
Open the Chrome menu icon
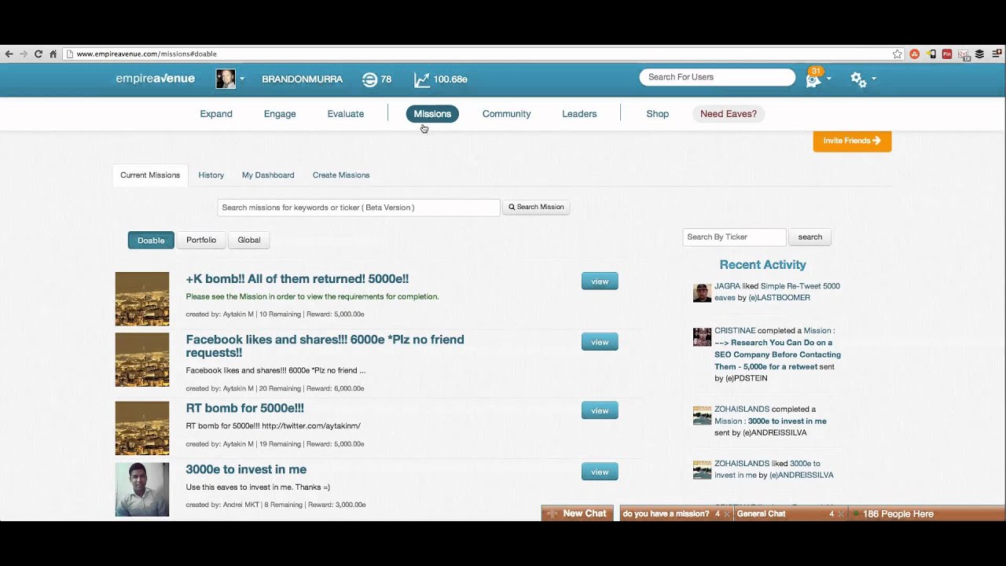point(996,54)
